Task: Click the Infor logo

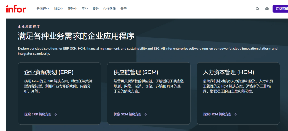Action: (x=16, y=9)
